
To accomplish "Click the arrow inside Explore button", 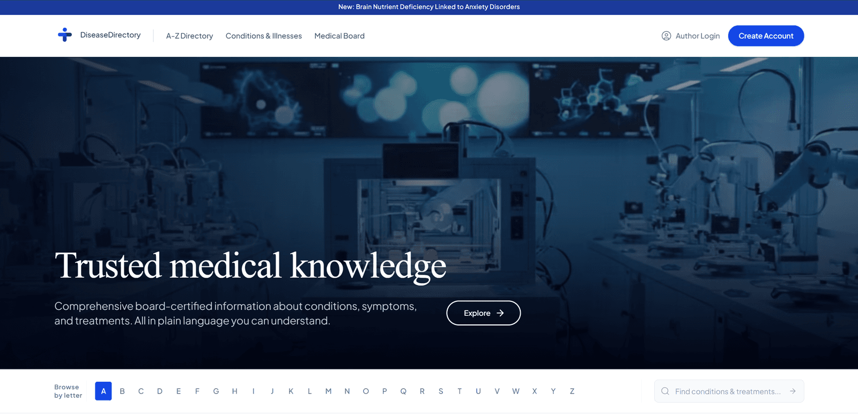I will 500,313.
